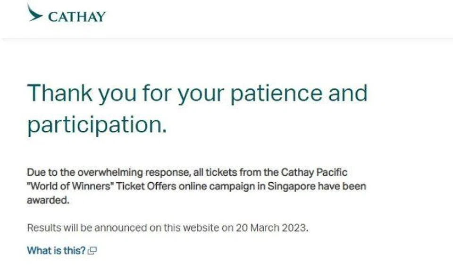Select the header bar containing the Cathay branding
This screenshot has width=453, height=272.
pyautogui.click(x=226, y=18)
